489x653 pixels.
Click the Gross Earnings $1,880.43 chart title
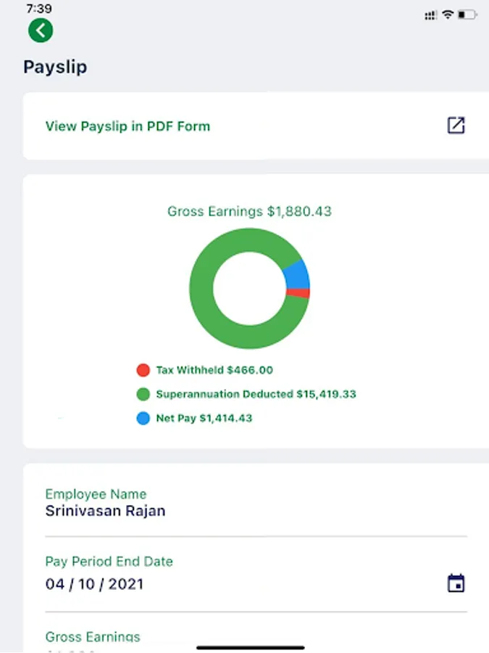coord(250,211)
